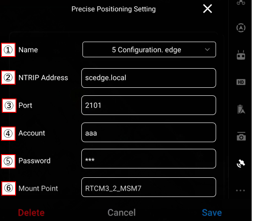Viewport: 253px width, 221px height.
Task: Select the RTK satellite positioning icon
Action: [x=241, y=163]
